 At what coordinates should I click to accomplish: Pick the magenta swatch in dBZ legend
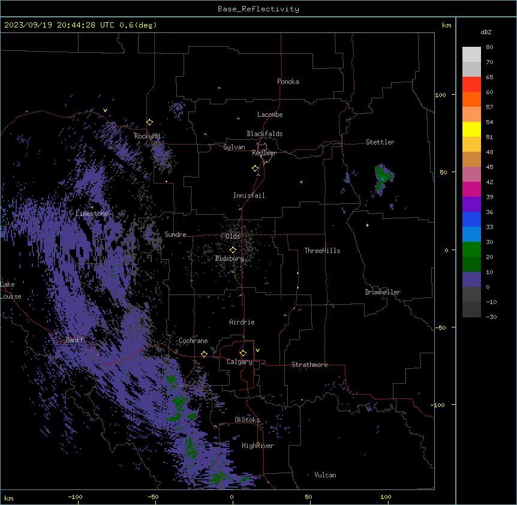[x=471, y=189]
